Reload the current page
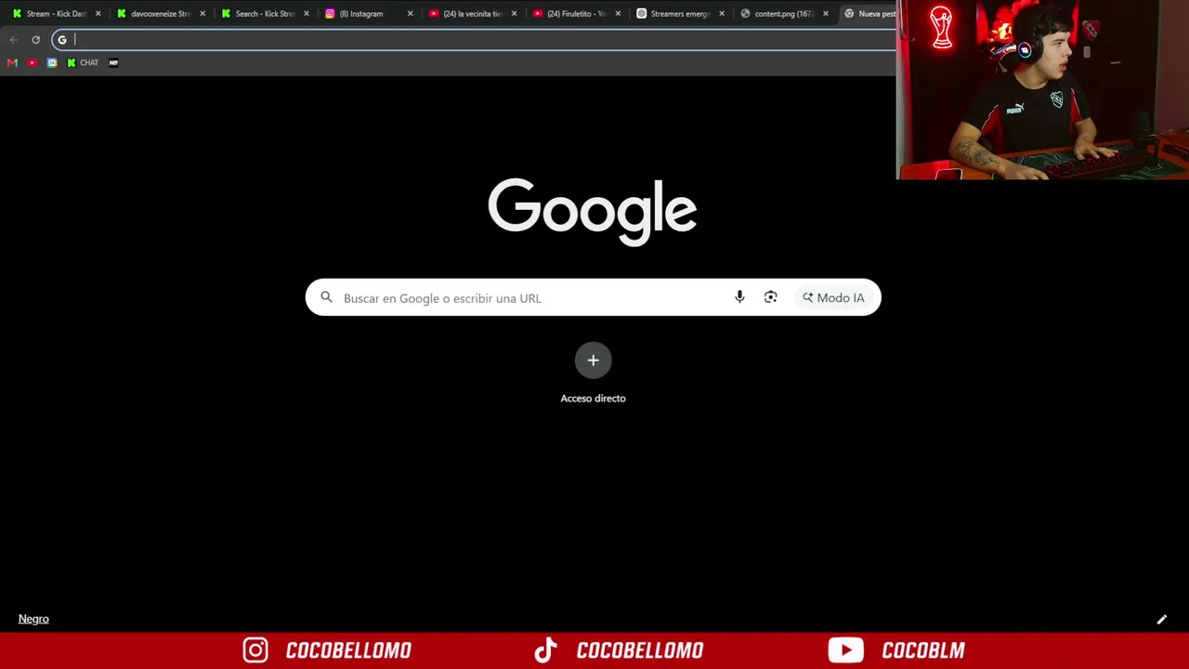This screenshot has width=1189, height=669. 35,40
